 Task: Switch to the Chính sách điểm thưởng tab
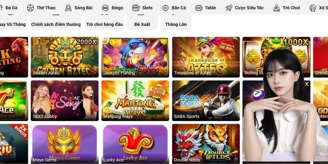click(x=56, y=24)
